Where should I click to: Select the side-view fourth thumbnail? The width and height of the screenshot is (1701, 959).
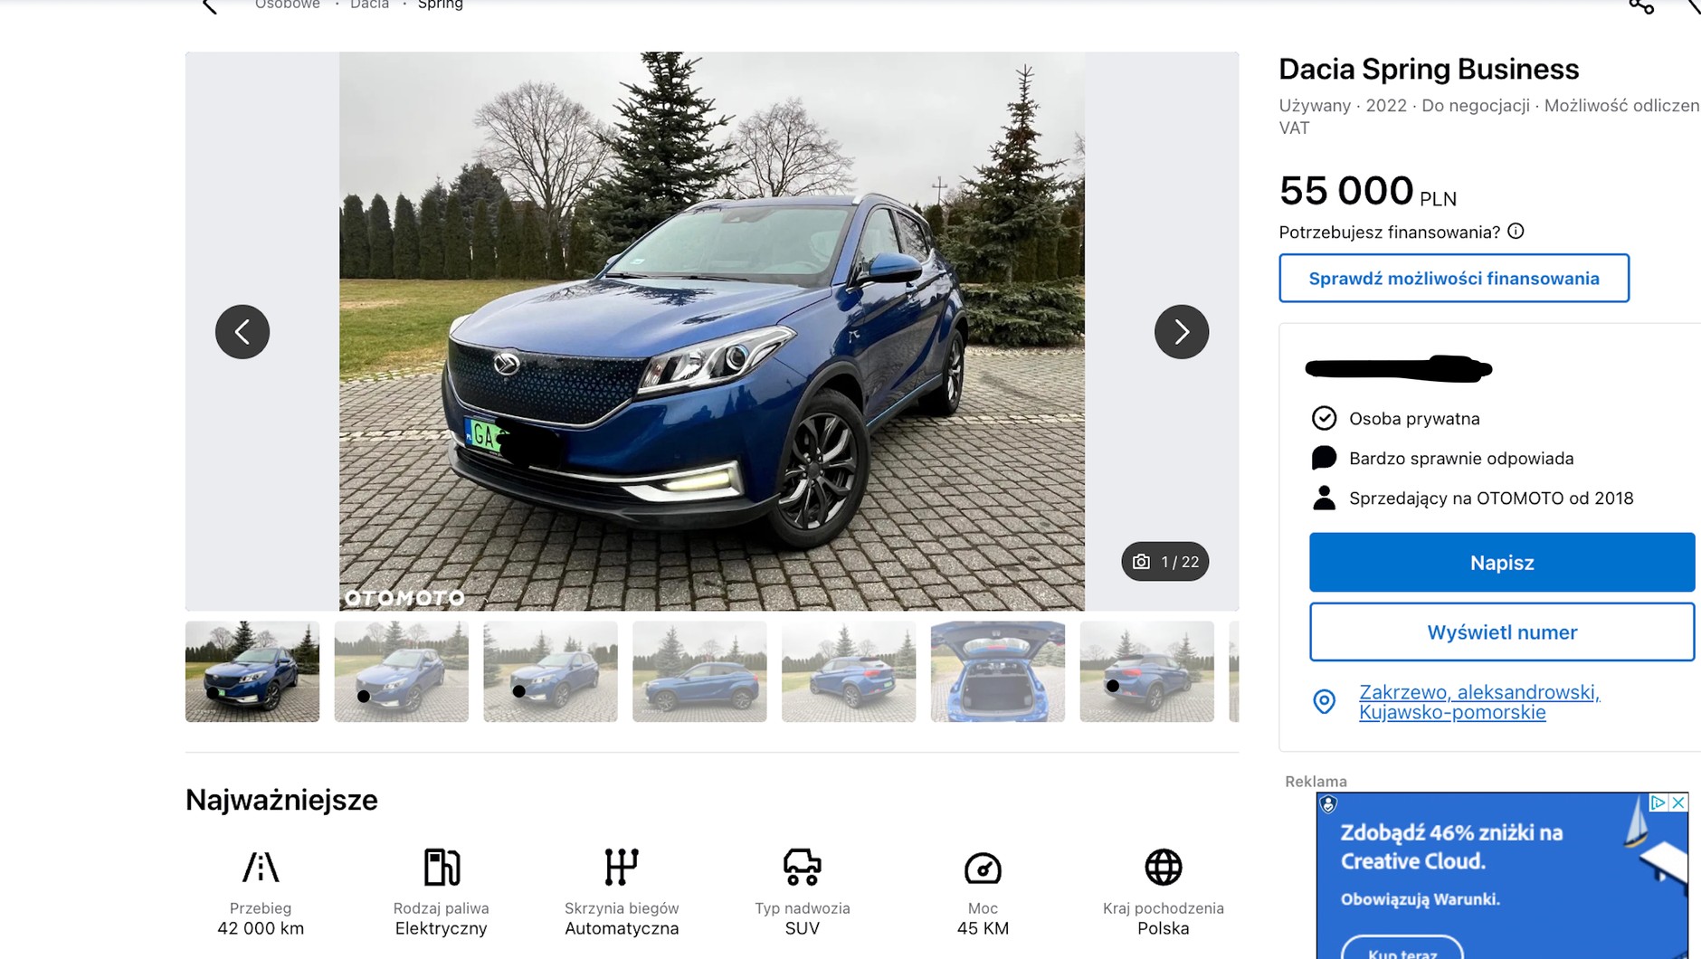(699, 671)
